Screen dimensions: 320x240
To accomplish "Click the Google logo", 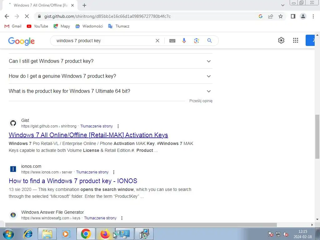I will click(x=22, y=41).
